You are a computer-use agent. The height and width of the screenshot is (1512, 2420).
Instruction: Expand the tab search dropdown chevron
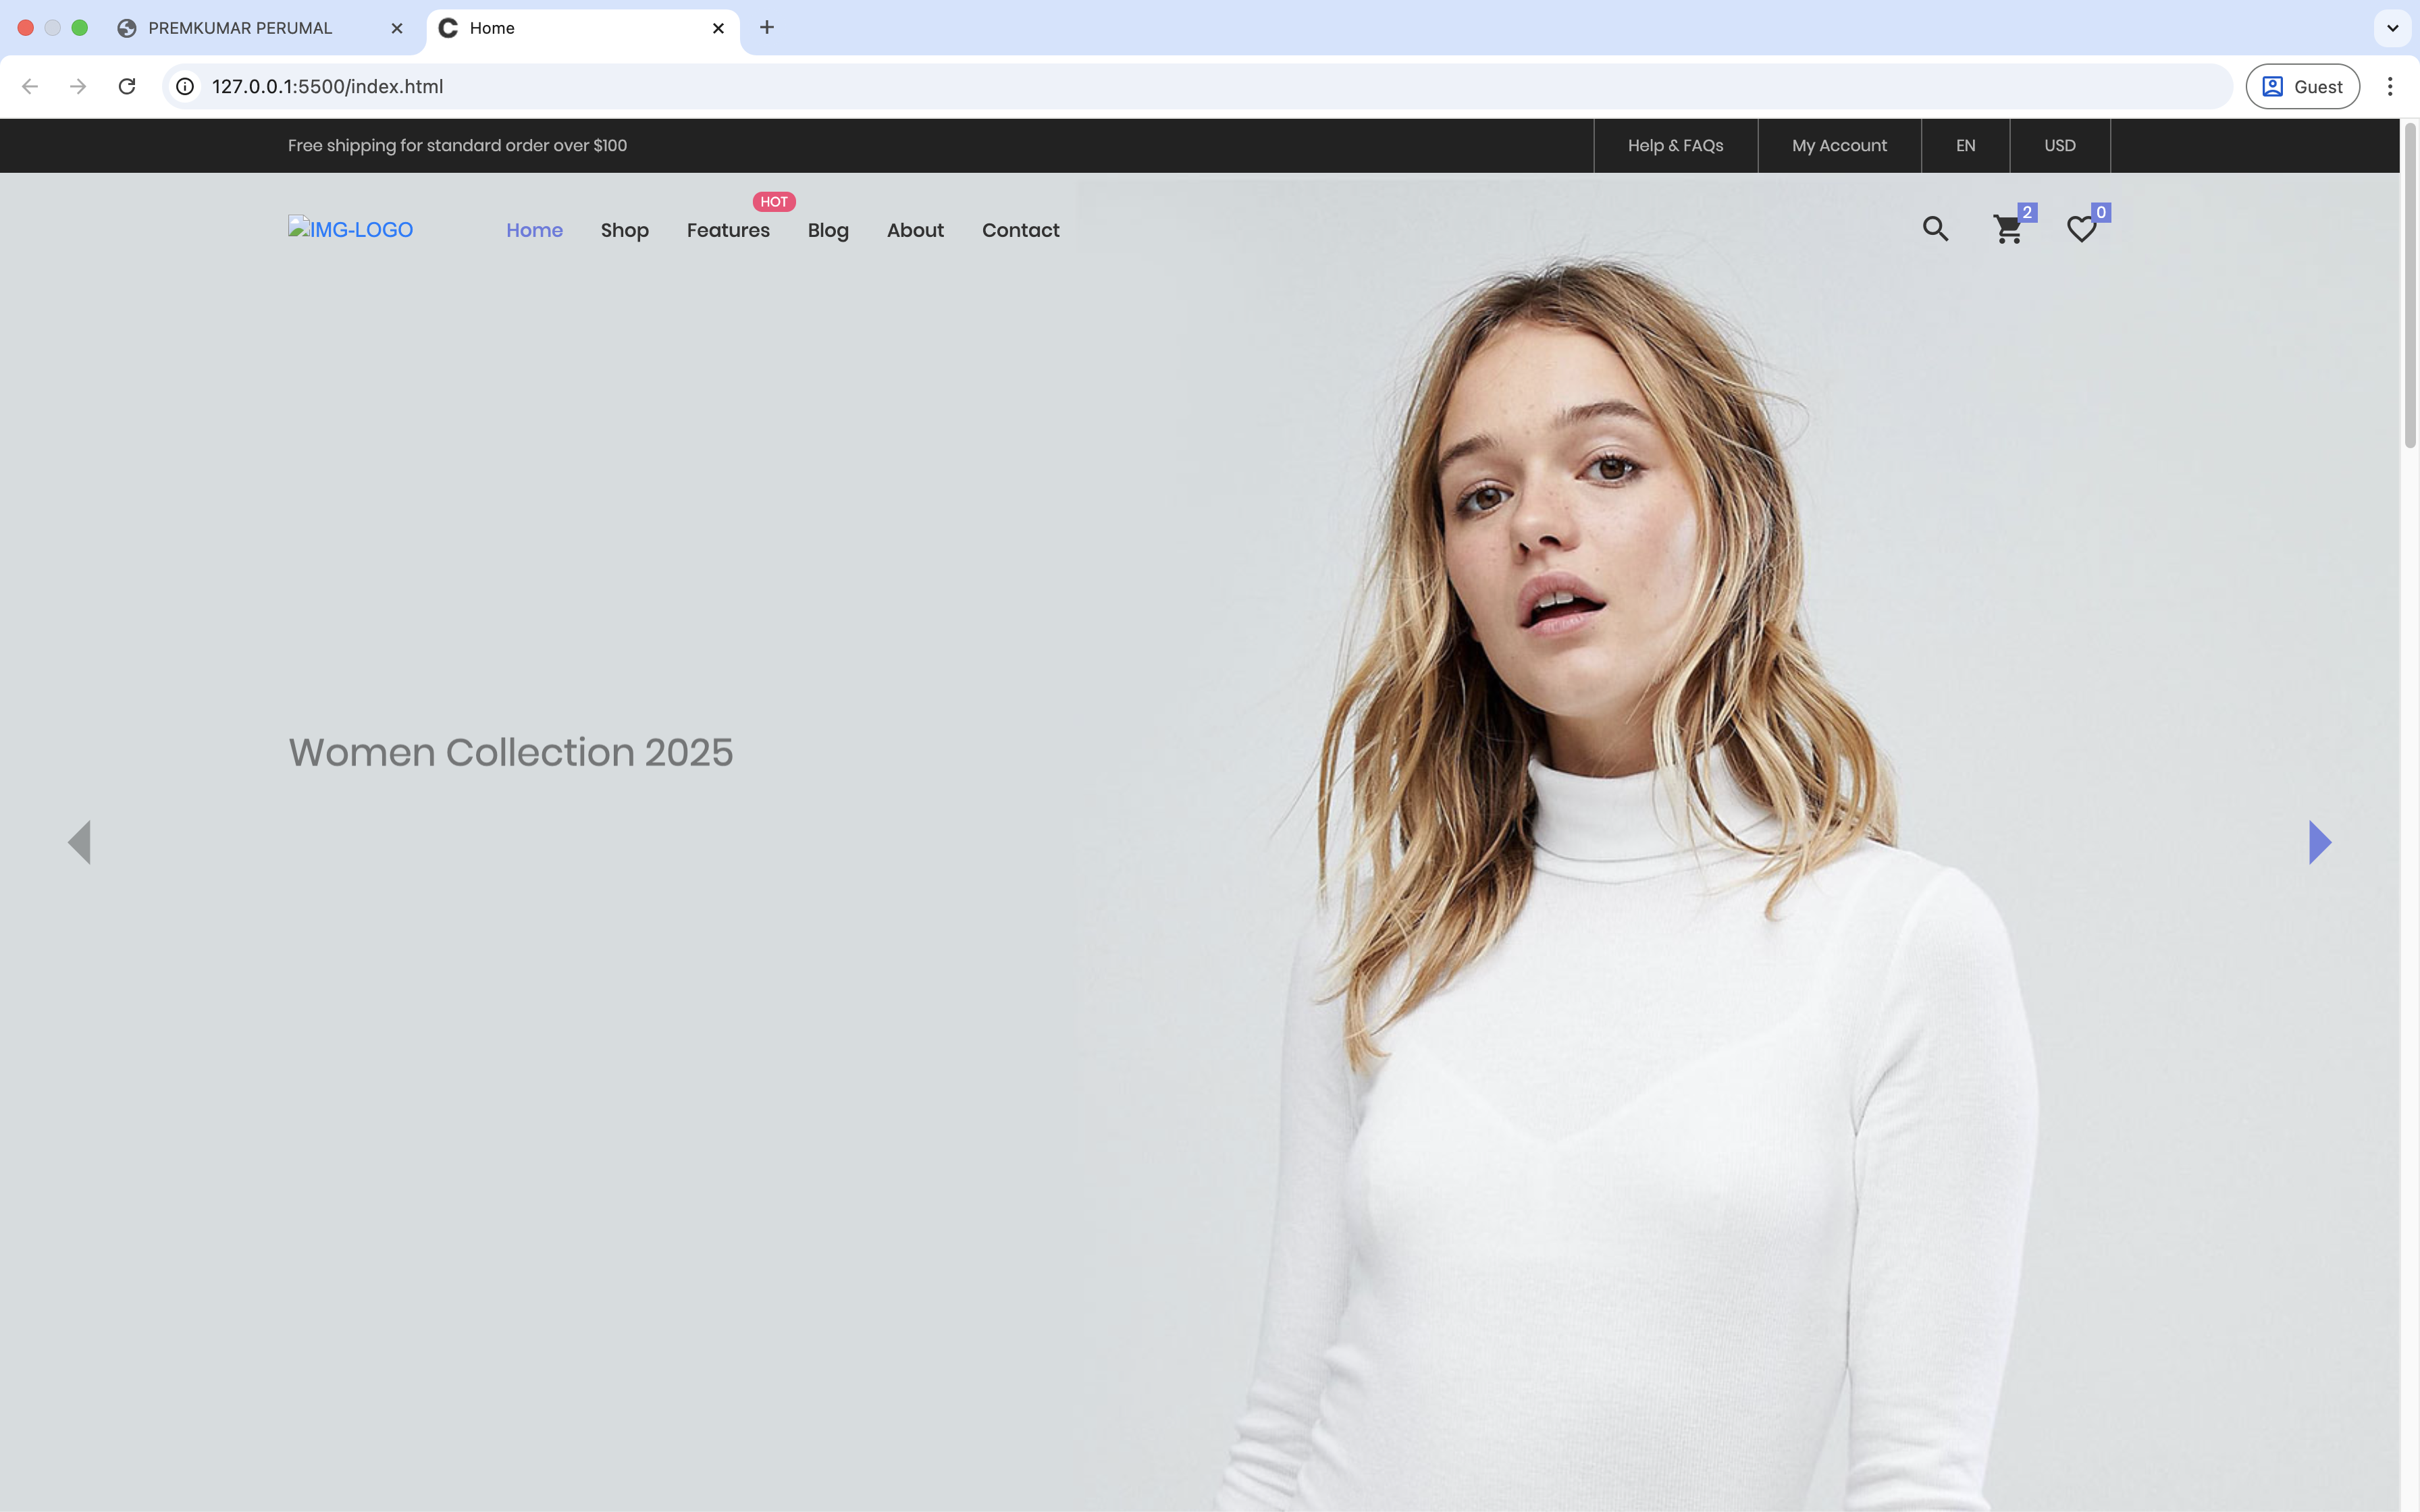[2392, 27]
